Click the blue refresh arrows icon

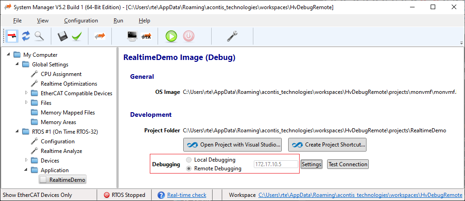(x=26, y=36)
